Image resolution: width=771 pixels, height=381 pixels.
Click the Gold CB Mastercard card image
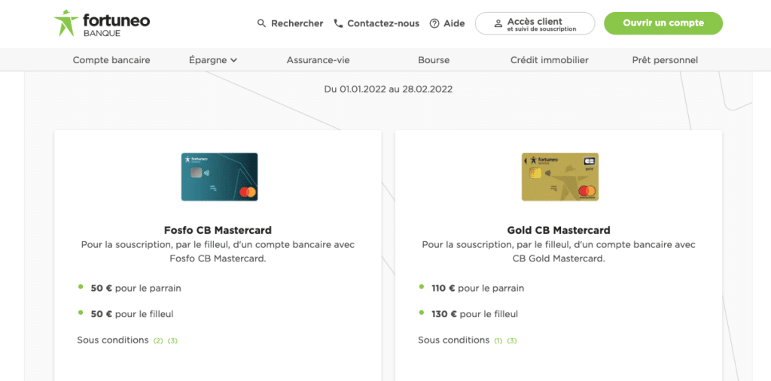pos(560,177)
